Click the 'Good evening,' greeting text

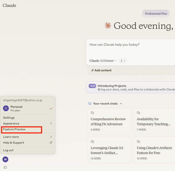(143, 26)
